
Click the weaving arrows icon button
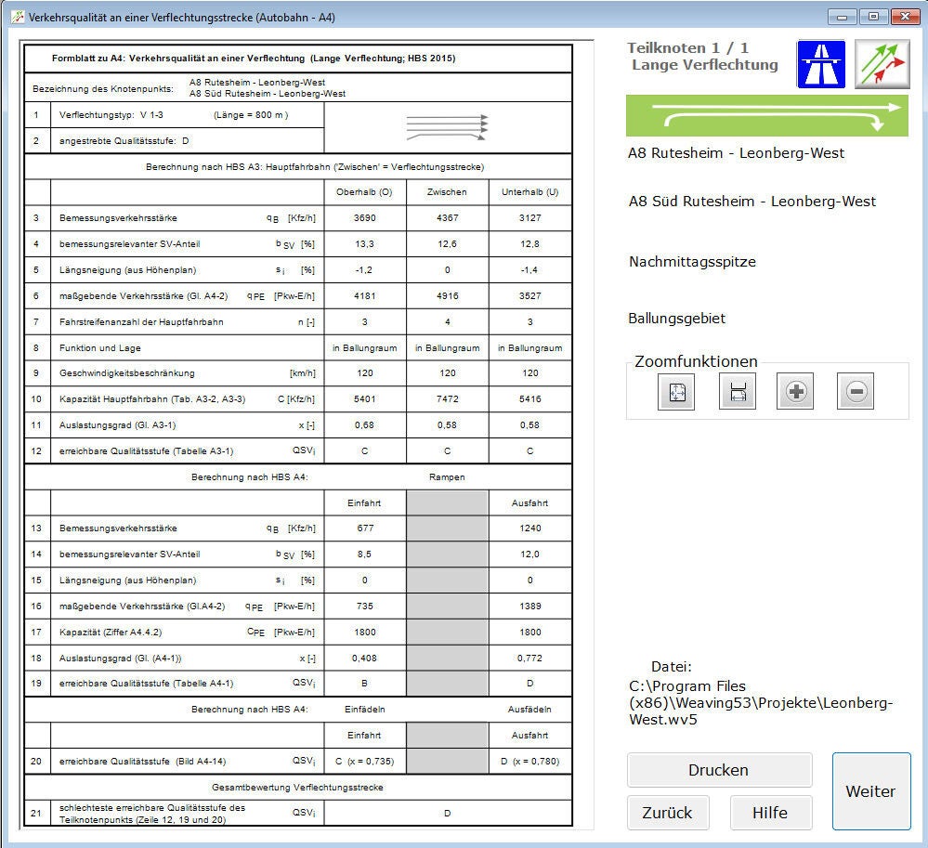882,64
